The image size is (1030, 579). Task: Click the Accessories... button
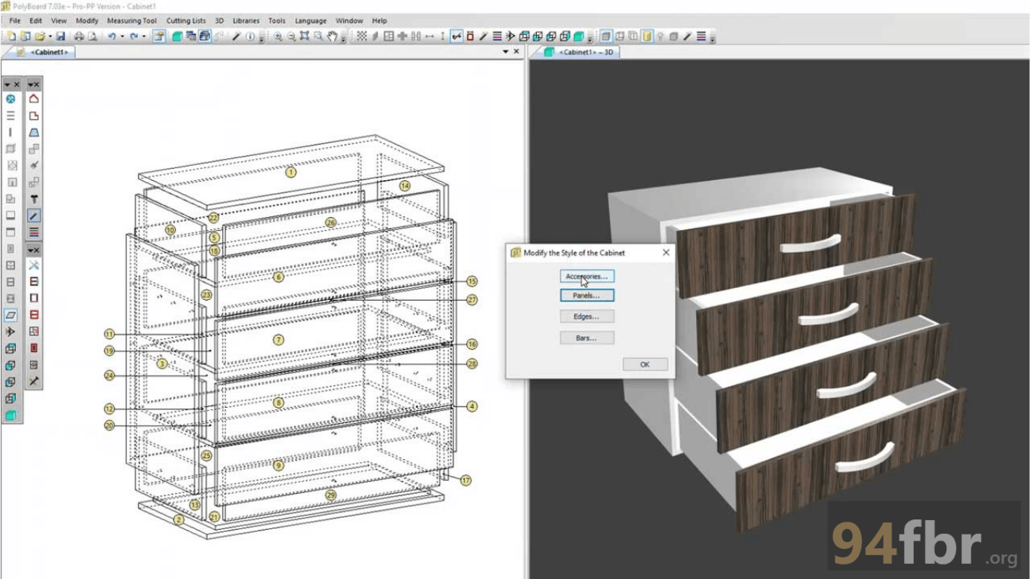click(587, 277)
